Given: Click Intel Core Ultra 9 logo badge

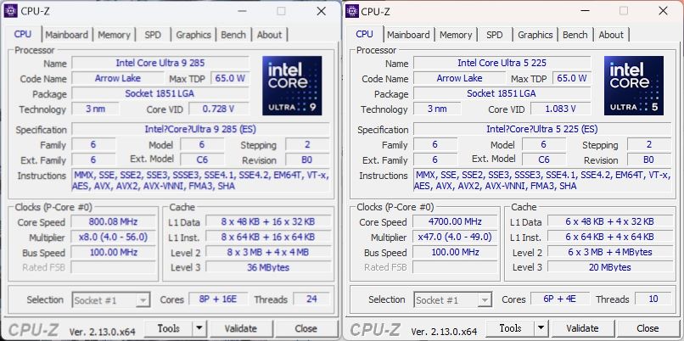Looking at the screenshot, I should tap(292, 86).
